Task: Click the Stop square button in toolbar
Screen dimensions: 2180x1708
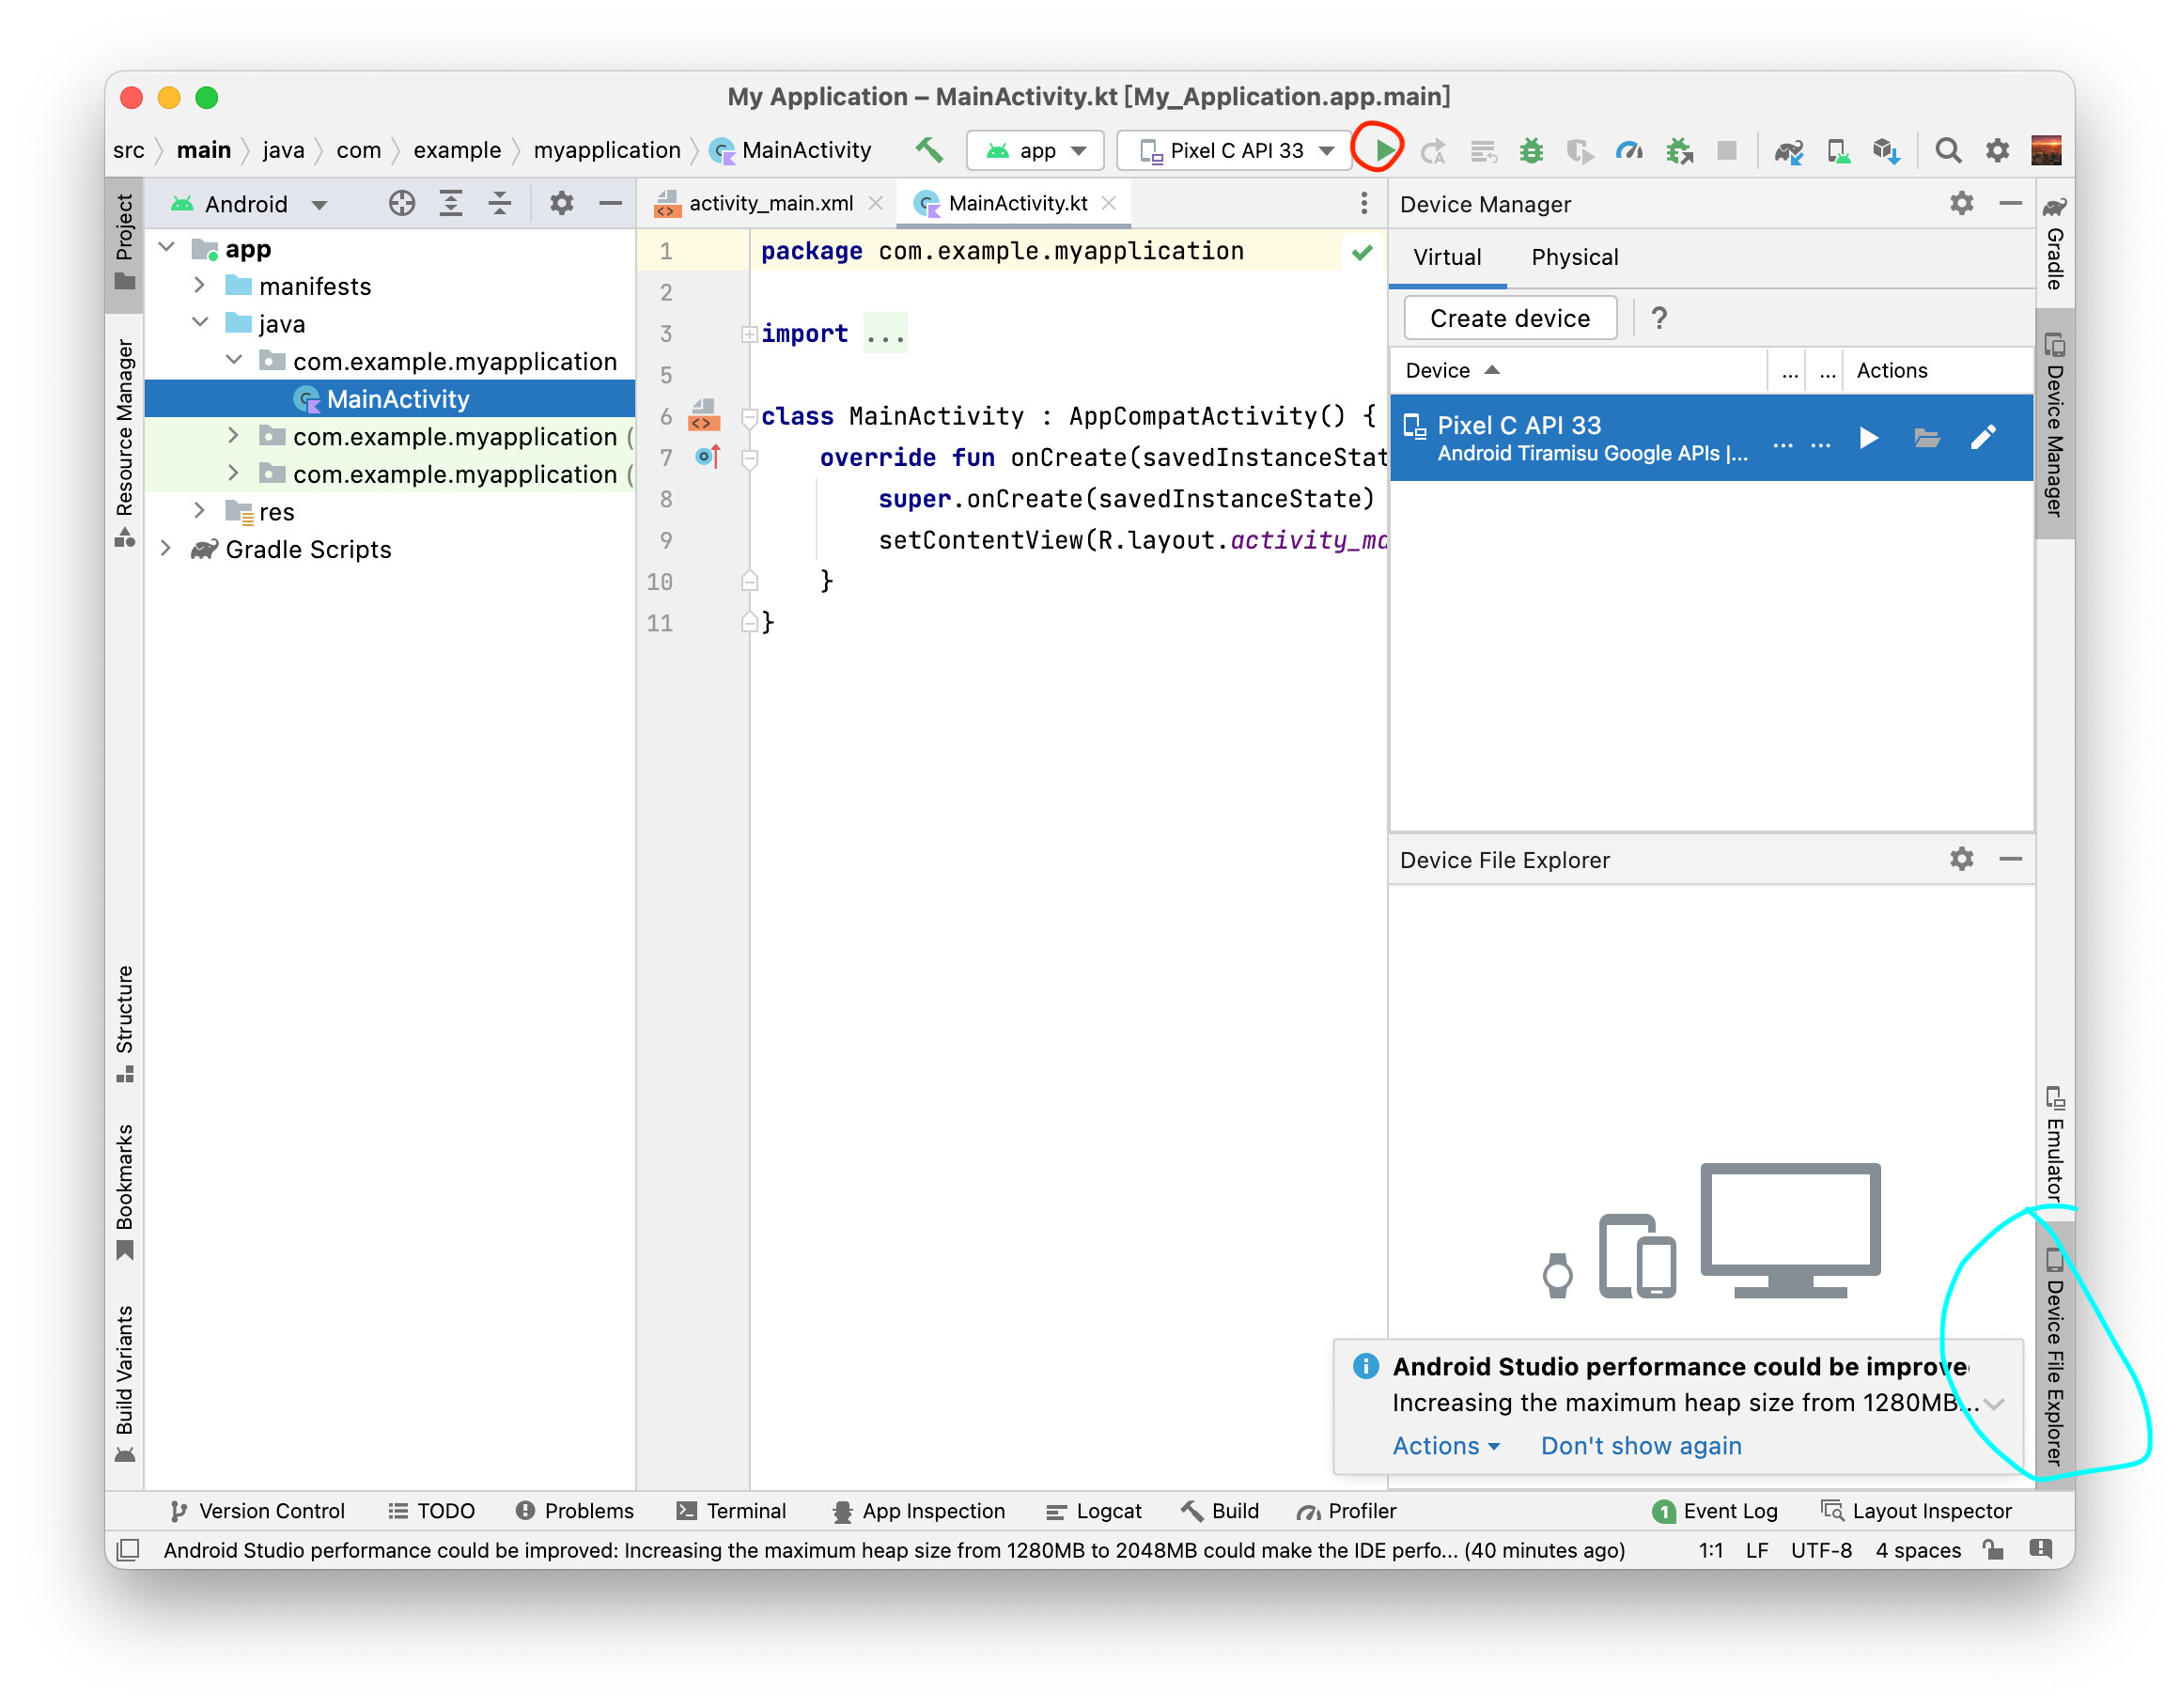Action: click(x=1726, y=150)
